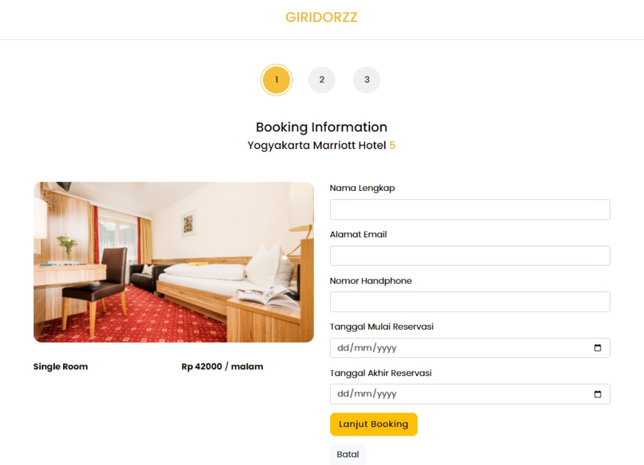
Task: Click the Rp 42000 / malam price
Action: (222, 366)
